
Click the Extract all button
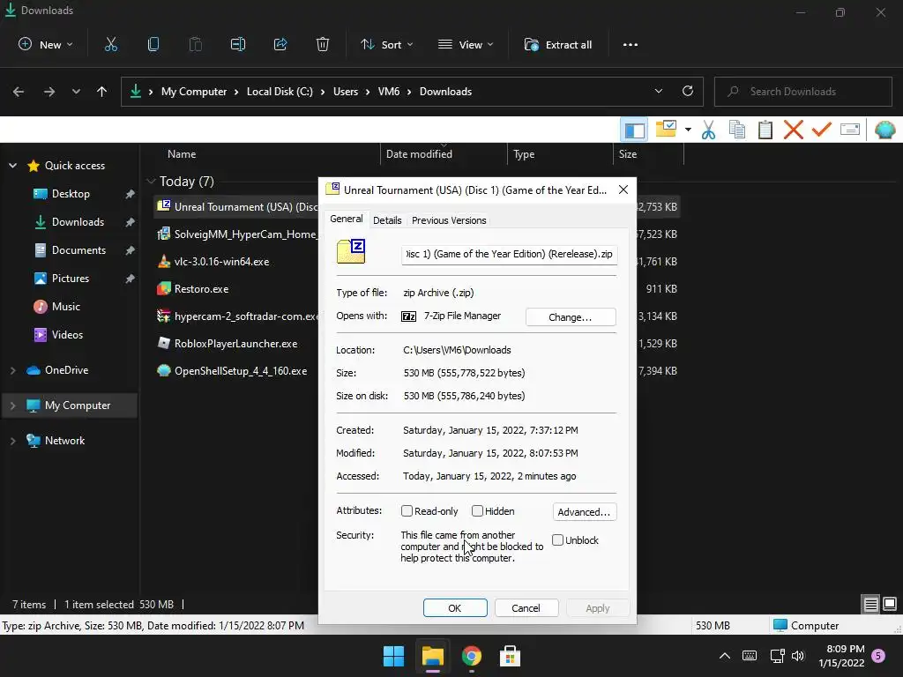[x=557, y=44]
